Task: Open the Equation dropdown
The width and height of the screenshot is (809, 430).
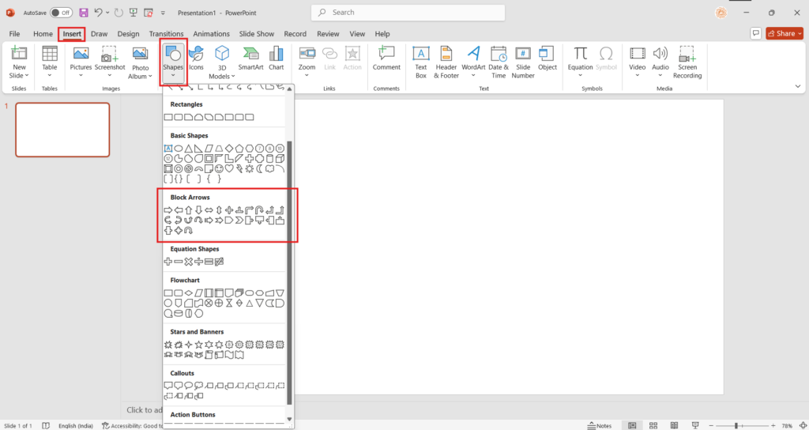Action: (x=581, y=60)
